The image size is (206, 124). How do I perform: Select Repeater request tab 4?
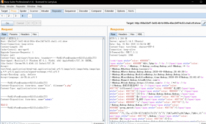tap(22, 16)
